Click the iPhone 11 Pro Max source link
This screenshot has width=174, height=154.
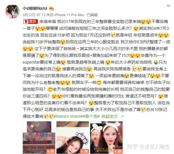pyautogui.click(x=69, y=15)
